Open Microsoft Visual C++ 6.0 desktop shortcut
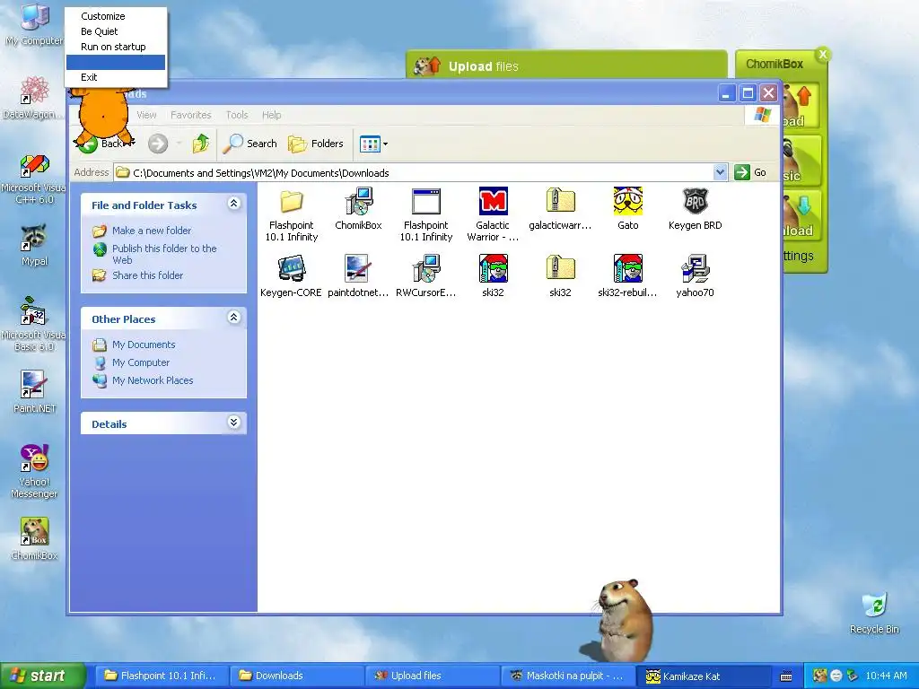This screenshot has width=919, height=689. coord(33,179)
